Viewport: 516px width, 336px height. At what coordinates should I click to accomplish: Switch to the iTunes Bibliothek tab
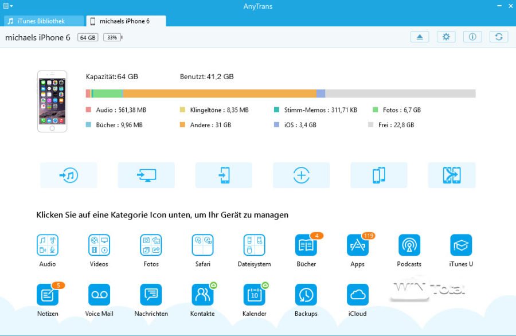(44, 21)
